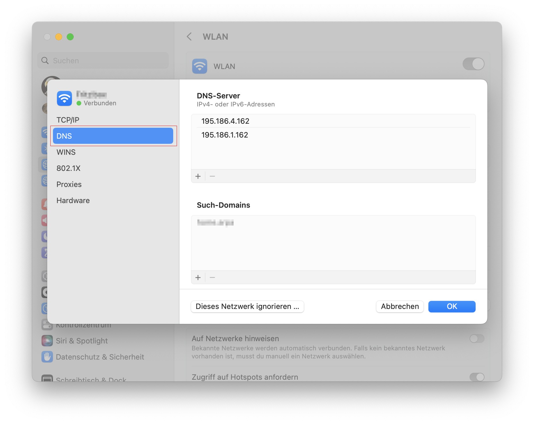Minimize window with the yellow button
Screen dimensions: 534x424
(59, 37)
